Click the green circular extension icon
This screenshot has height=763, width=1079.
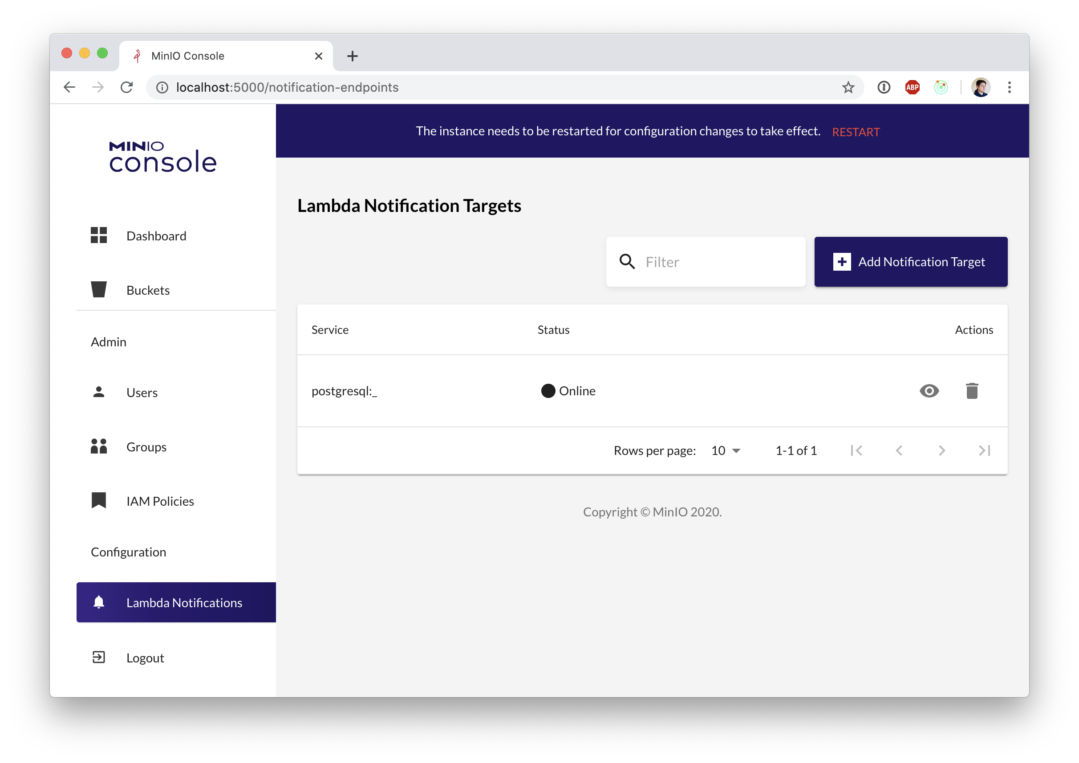[941, 87]
